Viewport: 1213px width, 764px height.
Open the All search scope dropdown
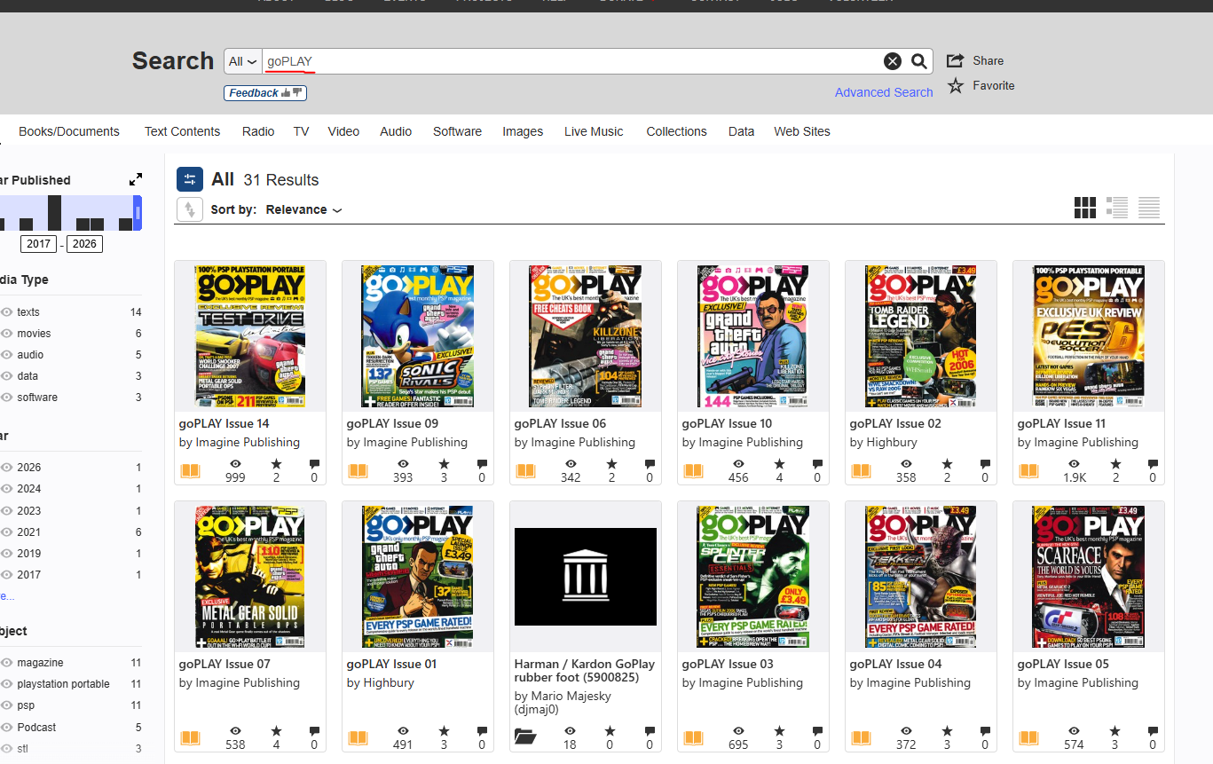pos(243,61)
